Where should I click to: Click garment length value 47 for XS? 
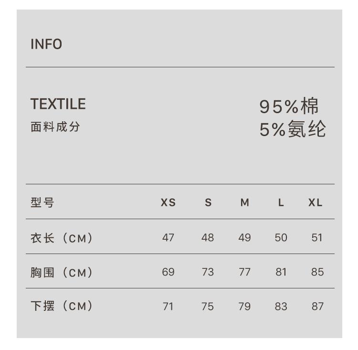pos(168,237)
